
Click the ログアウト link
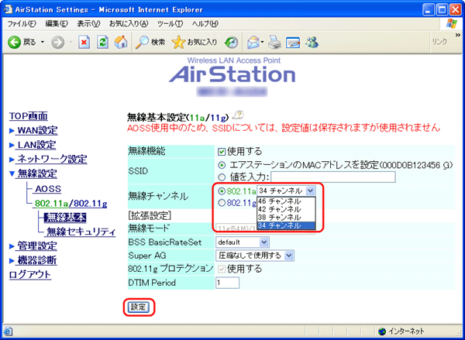point(30,275)
